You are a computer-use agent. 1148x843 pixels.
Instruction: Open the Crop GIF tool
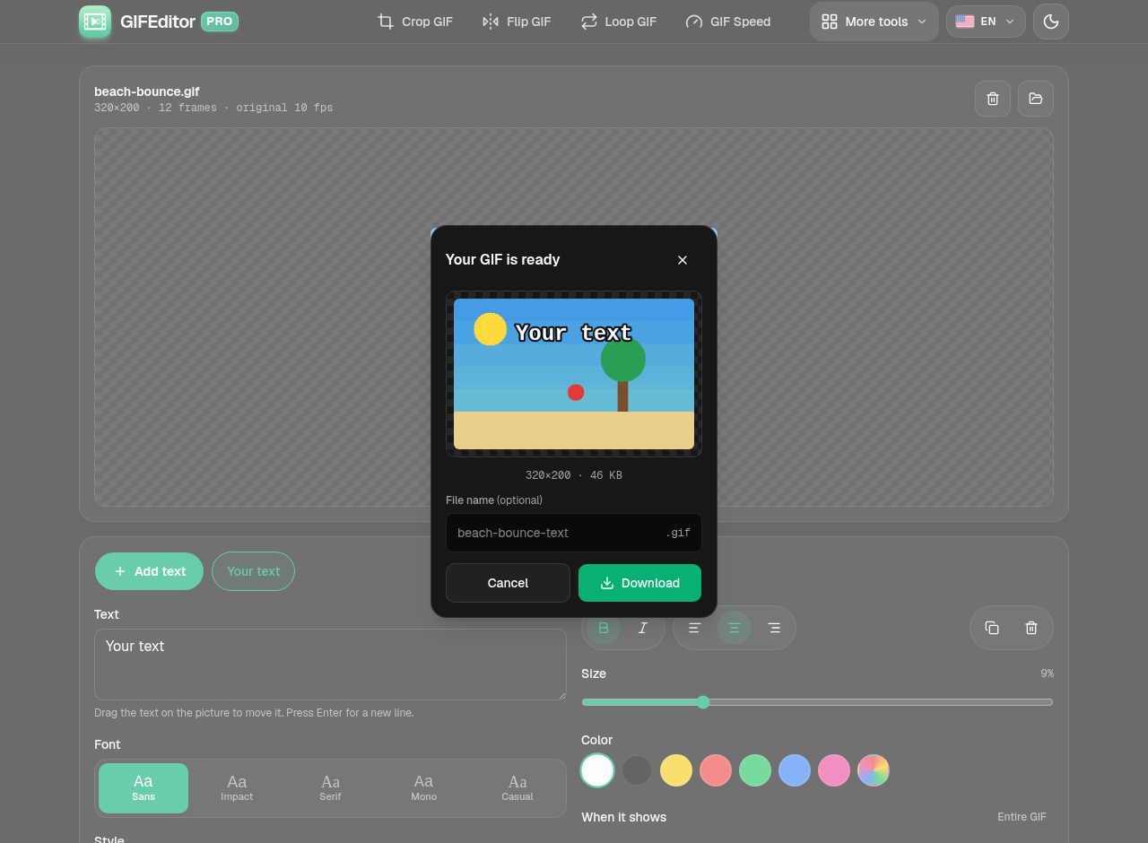pyautogui.click(x=415, y=22)
